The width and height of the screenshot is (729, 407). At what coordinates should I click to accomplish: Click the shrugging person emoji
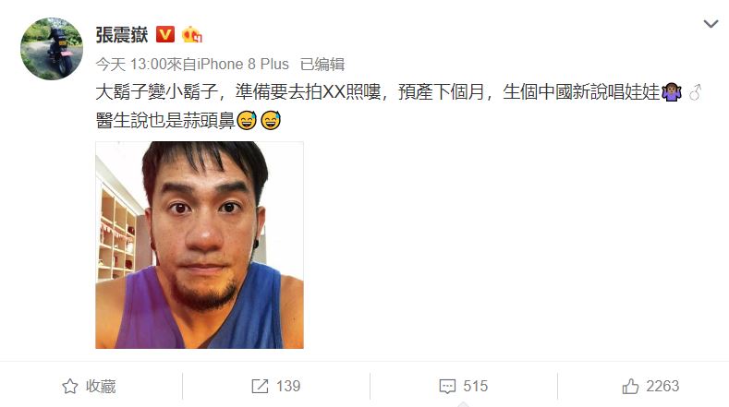click(x=672, y=92)
